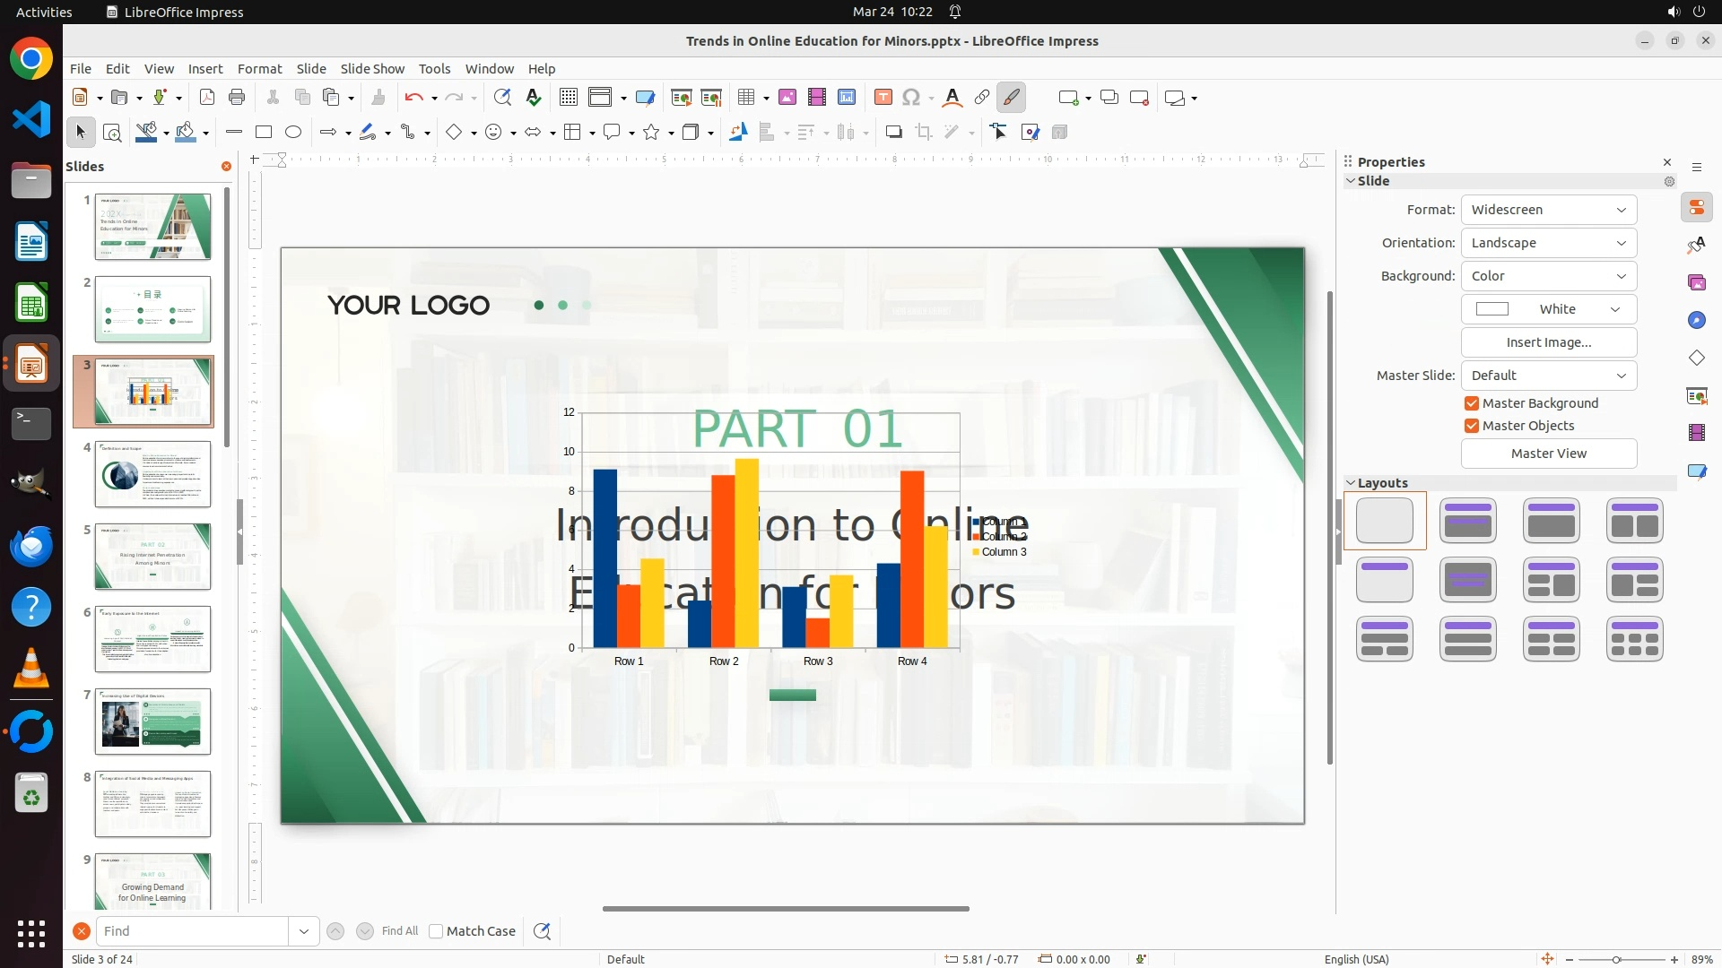The width and height of the screenshot is (1722, 968).
Task: Click the Insert Image... button
Action: [x=1549, y=342]
